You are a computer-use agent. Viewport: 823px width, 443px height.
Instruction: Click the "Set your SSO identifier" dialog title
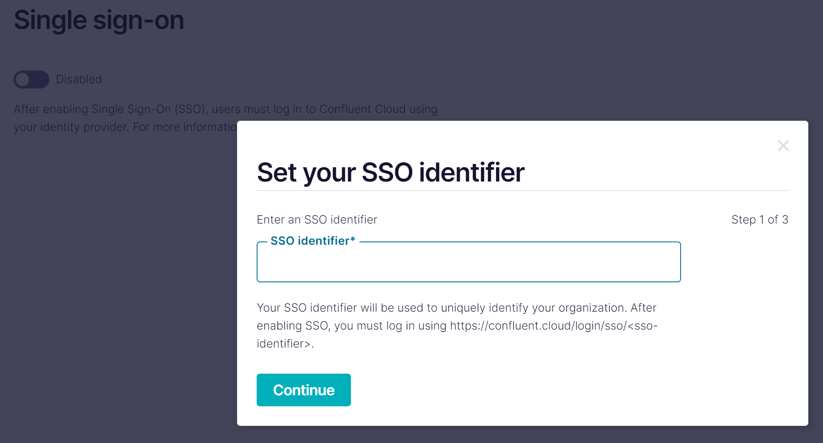click(x=390, y=172)
